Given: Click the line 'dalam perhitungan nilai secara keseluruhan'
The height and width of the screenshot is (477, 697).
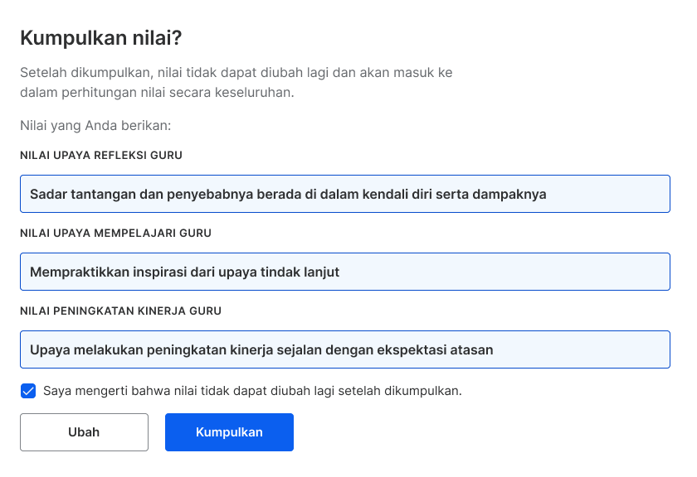Looking at the screenshot, I should (157, 92).
